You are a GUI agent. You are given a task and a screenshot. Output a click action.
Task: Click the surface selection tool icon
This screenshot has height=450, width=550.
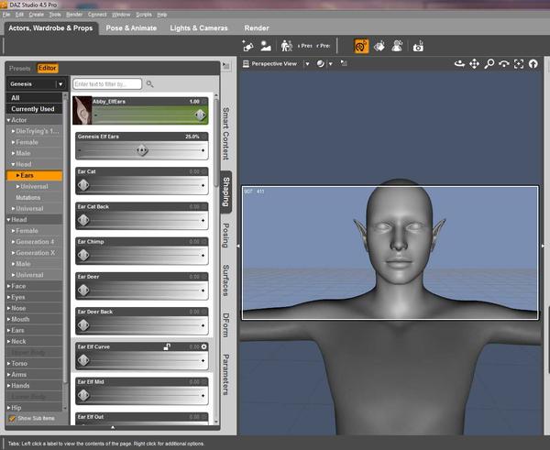[379, 46]
